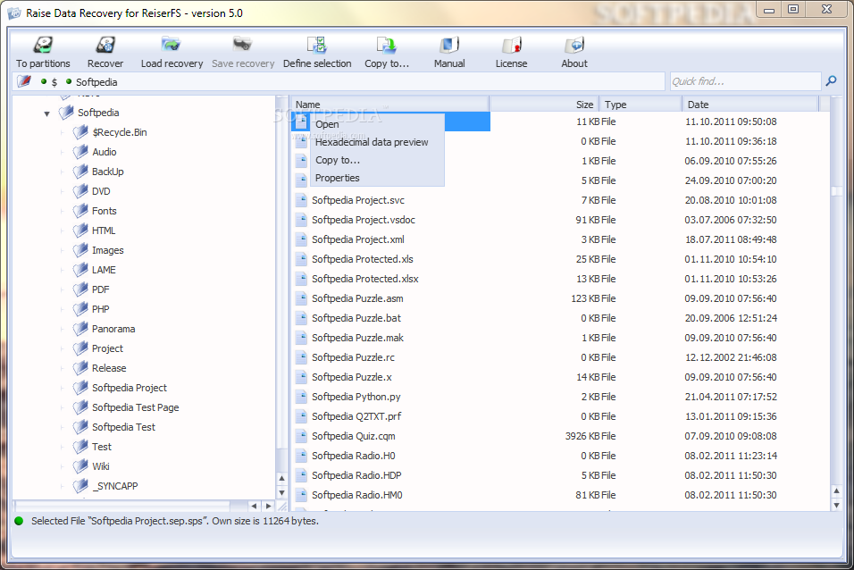Collapse the Softpedia tree node

(x=46, y=113)
